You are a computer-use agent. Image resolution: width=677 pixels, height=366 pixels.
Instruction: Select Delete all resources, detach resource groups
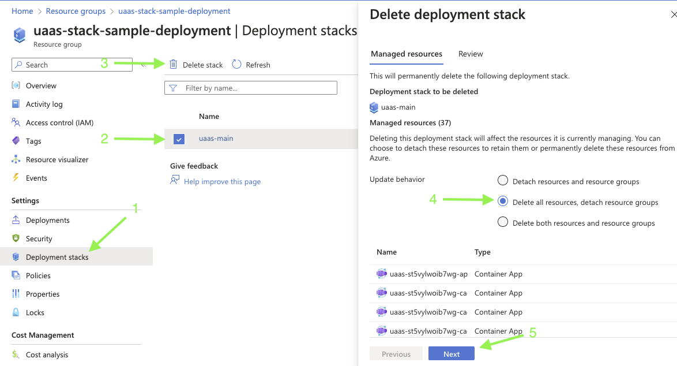coord(503,201)
